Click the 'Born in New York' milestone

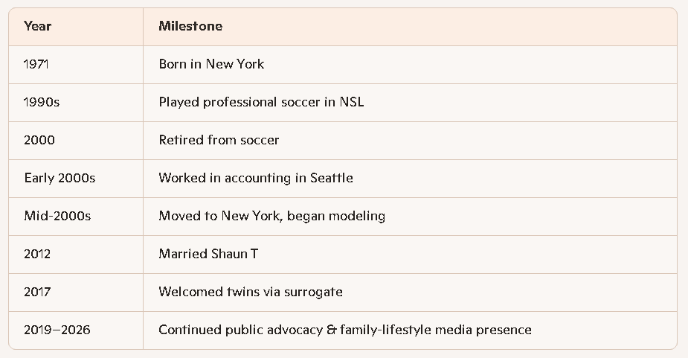point(211,64)
